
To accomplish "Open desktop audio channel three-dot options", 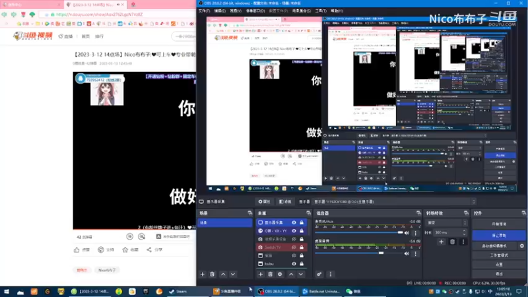I will pyautogui.click(x=416, y=253).
